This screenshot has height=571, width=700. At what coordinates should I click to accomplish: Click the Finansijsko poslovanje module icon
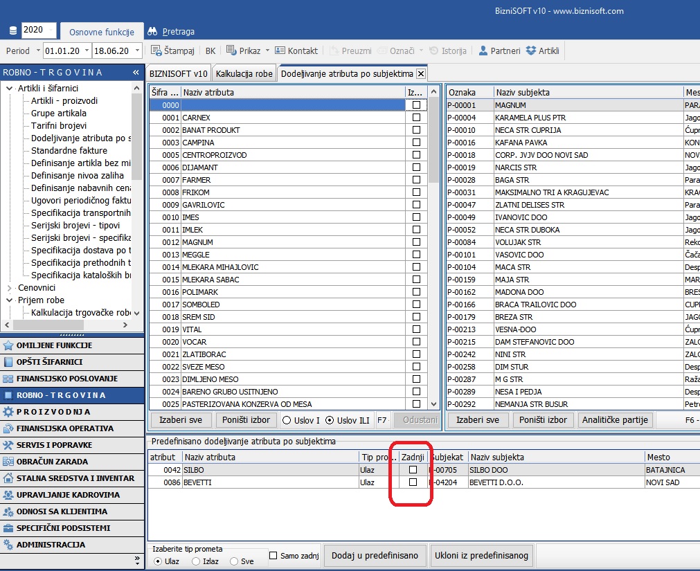[x=8, y=379]
